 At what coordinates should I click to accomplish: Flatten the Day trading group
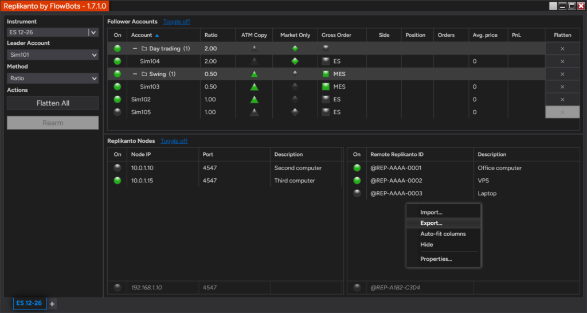tap(562, 49)
